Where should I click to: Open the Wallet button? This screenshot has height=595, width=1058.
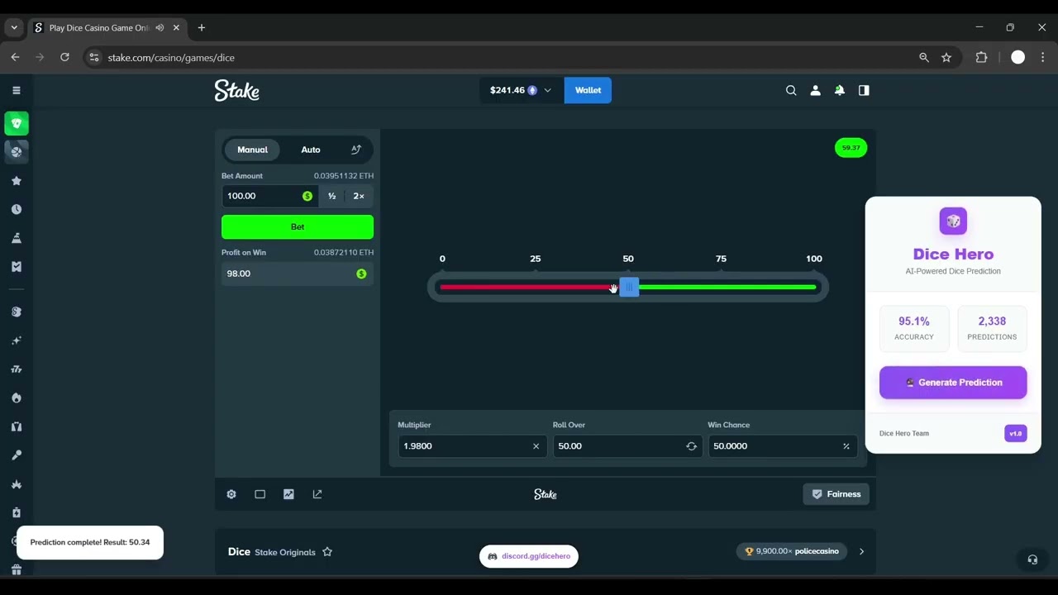click(588, 90)
